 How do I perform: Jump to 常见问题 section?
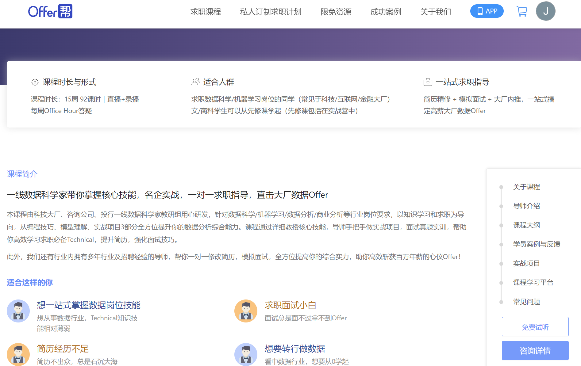pos(526,302)
